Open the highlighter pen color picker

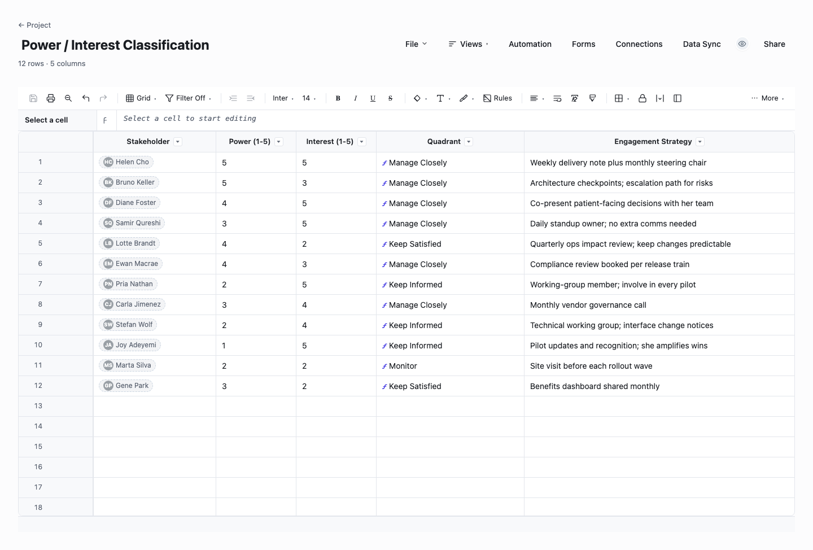pos(466,98)
